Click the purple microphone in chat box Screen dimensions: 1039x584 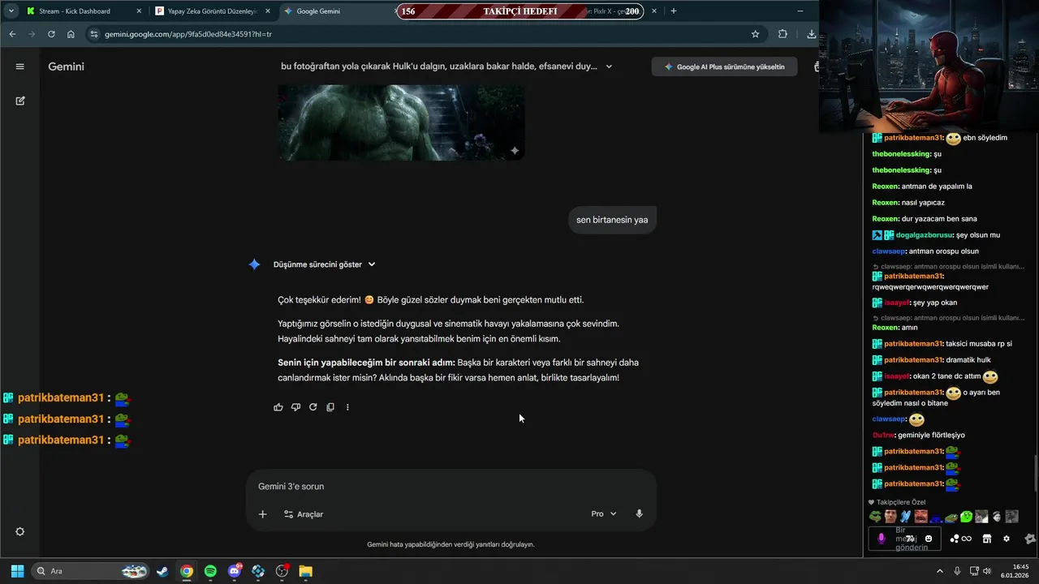(882, 539)
